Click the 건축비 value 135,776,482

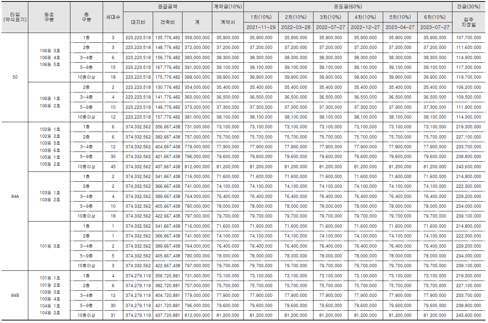point(168,38)
